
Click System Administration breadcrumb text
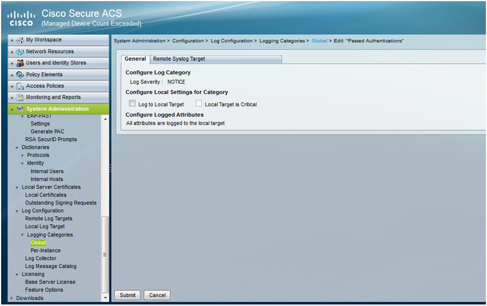pyautogui.click(x=140, y=41)
